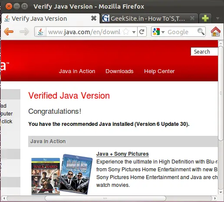224x202 pixels.
Task: Go to the Home page icon
Action: pyautogui.click(x=216, y=32)
